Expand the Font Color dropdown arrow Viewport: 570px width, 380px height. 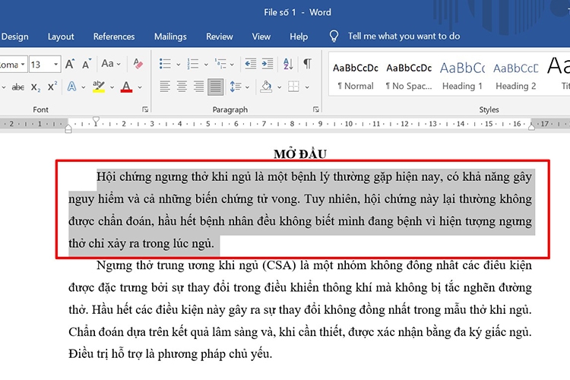140,87
